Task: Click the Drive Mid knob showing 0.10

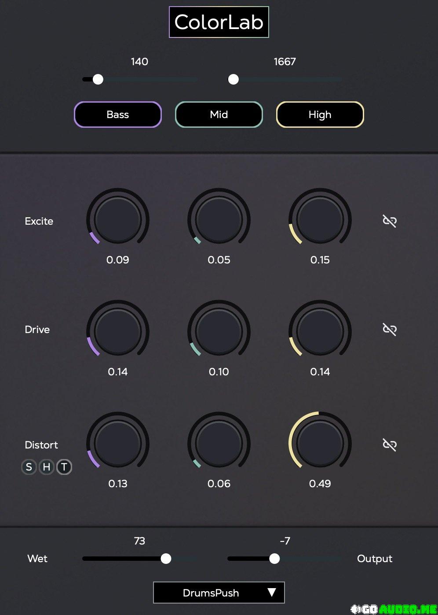Action: click(219, 331)
